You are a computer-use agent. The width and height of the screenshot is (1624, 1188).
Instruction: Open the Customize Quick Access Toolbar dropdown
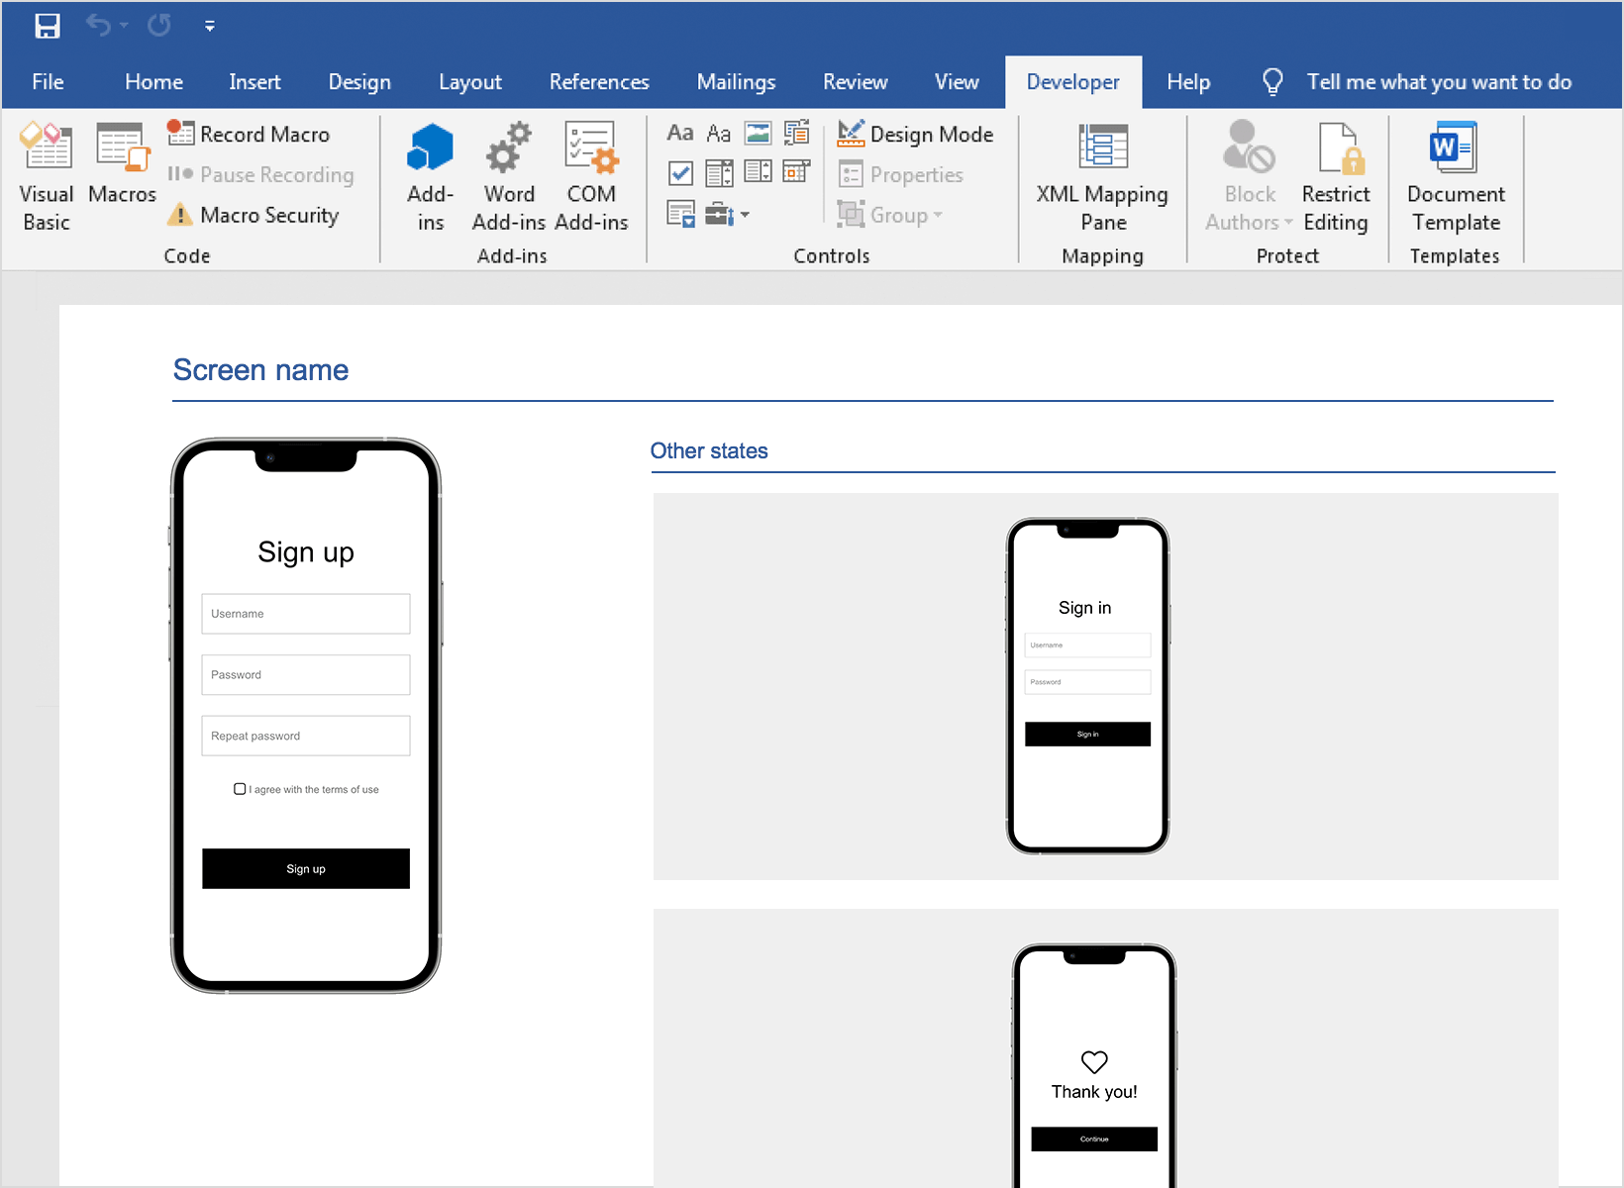coord(210,27)
